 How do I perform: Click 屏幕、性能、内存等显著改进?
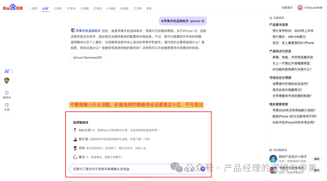pyautogui.click(x=292, y=57)
